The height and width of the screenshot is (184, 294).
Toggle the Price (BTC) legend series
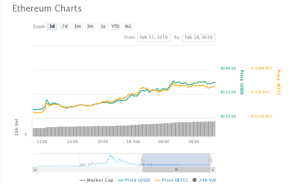tap(171, 180)
